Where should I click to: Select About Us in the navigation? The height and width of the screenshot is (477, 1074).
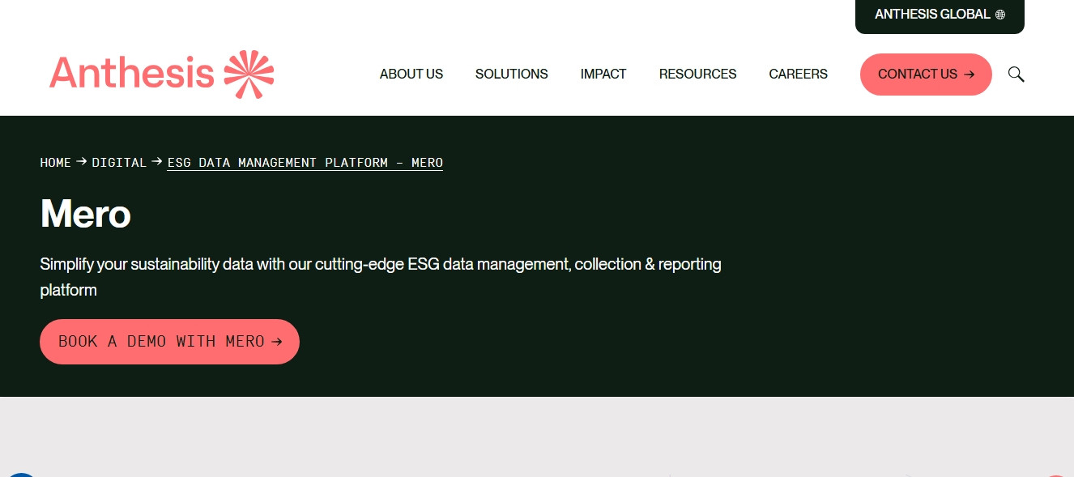(x=411, y=74)
